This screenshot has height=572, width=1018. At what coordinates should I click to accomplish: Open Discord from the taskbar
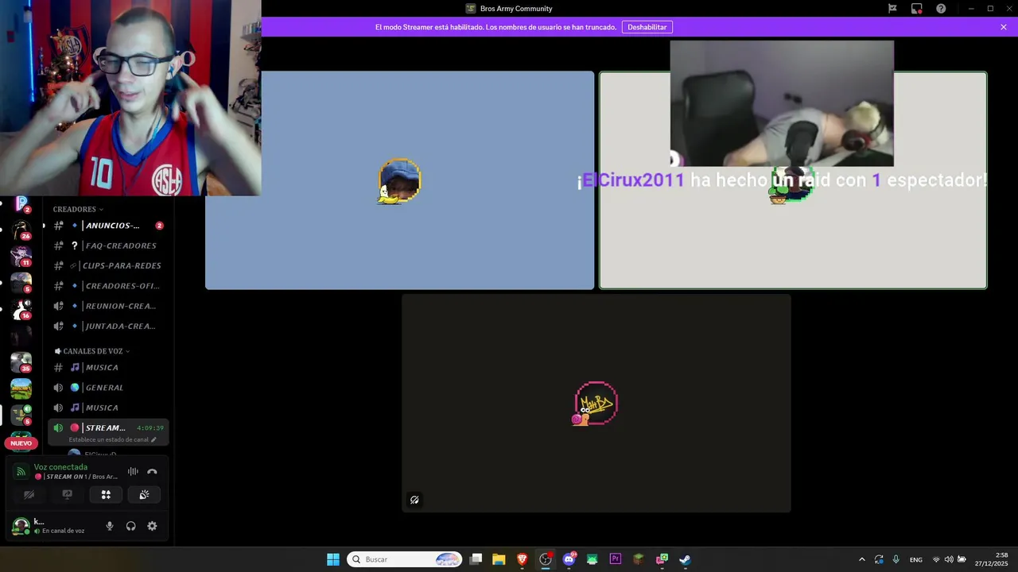pos(569,559)
